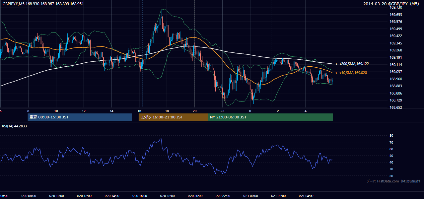Click the RSI(14) 44.2833 indicator label
Screen dimensions: 424x199
(15, 126)
